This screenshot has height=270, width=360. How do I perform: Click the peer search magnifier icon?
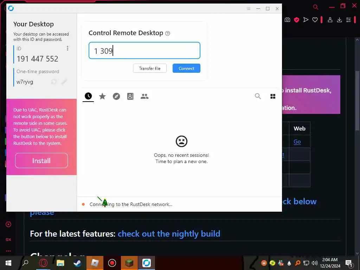coord(258,96)
